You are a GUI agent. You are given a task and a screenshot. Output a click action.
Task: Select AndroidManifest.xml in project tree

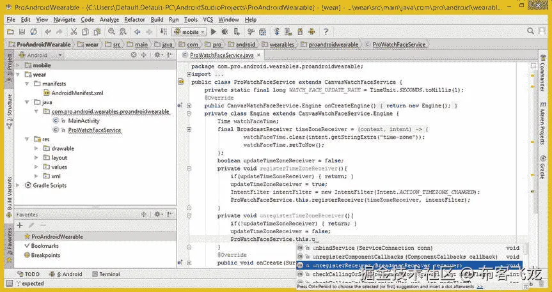73,93
